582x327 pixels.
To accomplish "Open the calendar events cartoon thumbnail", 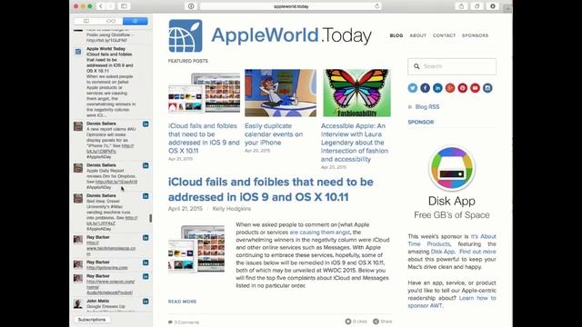I will (281, 93).
